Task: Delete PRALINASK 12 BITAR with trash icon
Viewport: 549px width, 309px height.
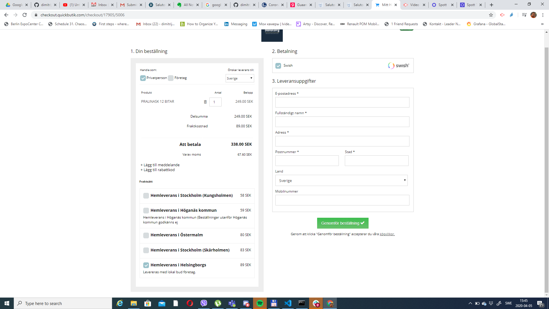Action: [x=205, y=102]
